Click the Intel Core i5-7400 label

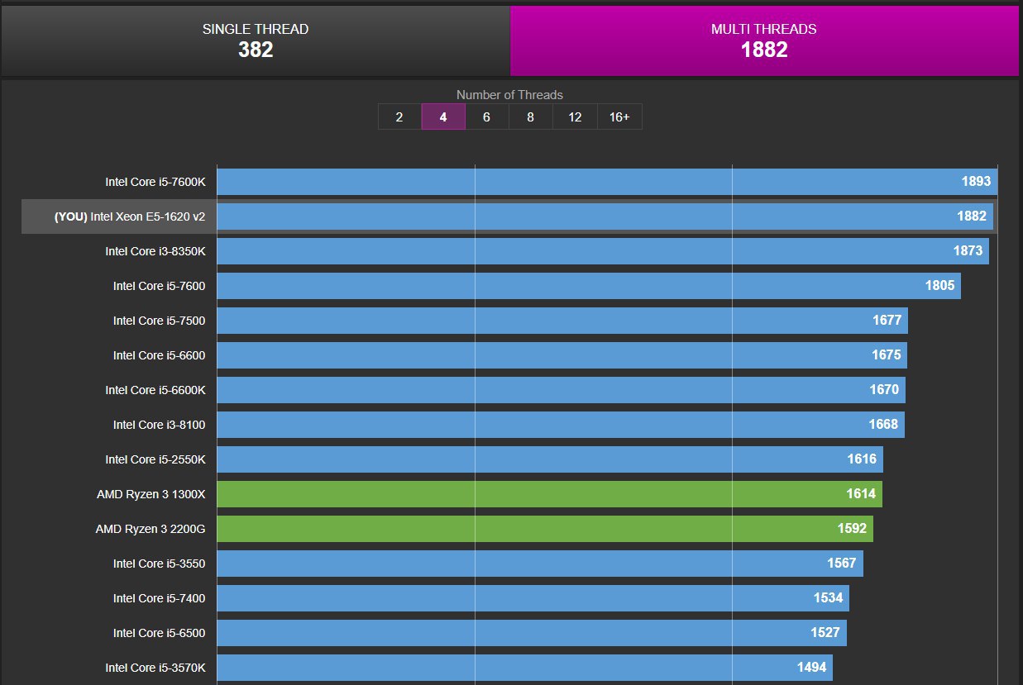coord(159,598)
